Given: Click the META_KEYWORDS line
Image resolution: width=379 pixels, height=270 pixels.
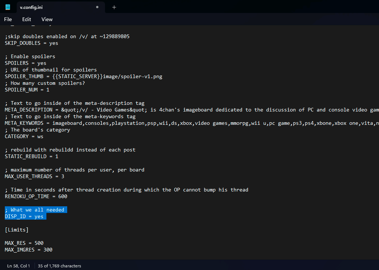Looking at the screenshot, I should [186, 123].
